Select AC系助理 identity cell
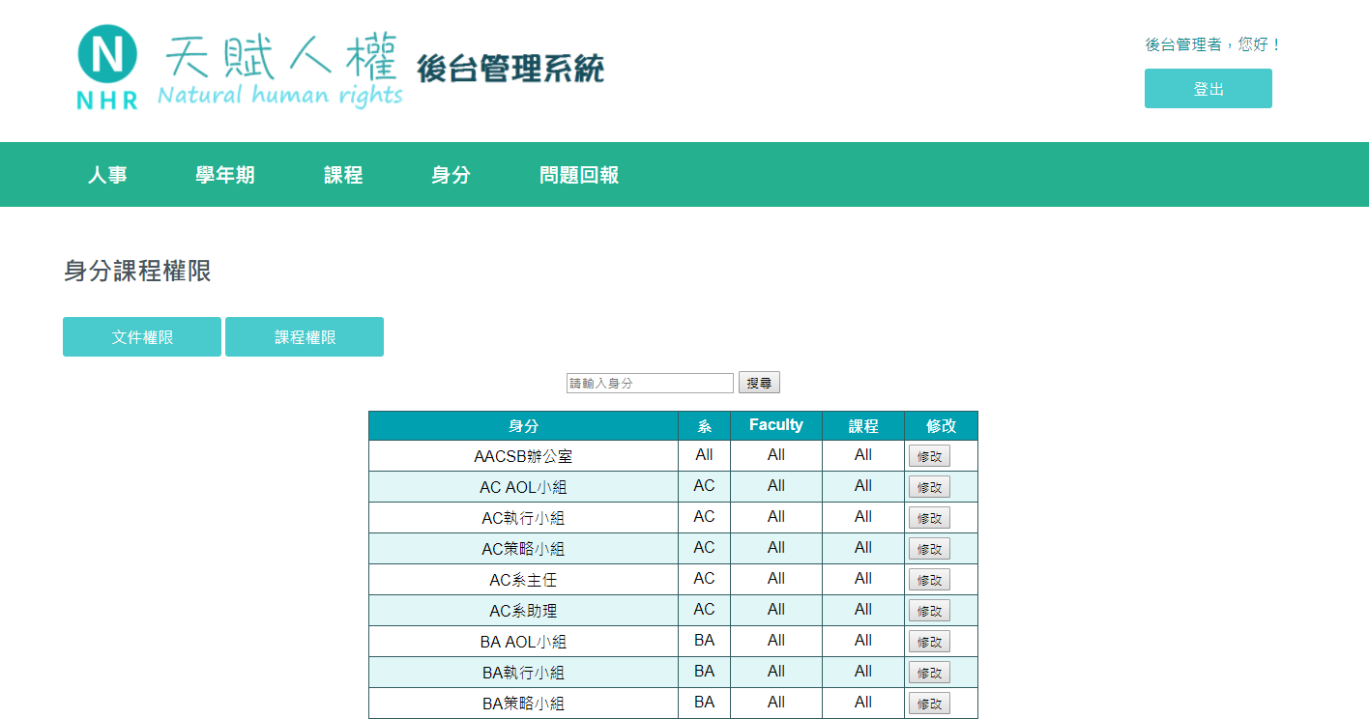Viewport: 1369px width, 719px height. [523, 611]
